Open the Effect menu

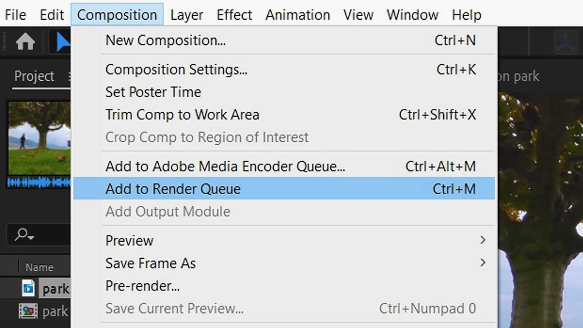[234, 15]
